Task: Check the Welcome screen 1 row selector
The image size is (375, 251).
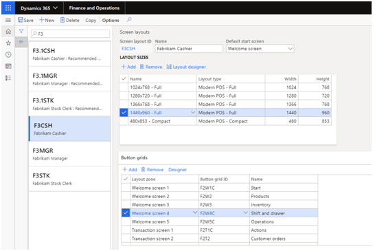Action: tap(126, 188)
